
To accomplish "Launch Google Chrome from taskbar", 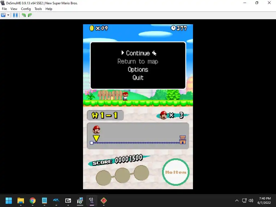I will pos(33,201).
